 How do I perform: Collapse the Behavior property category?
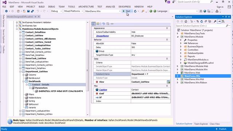pos(167,40)
